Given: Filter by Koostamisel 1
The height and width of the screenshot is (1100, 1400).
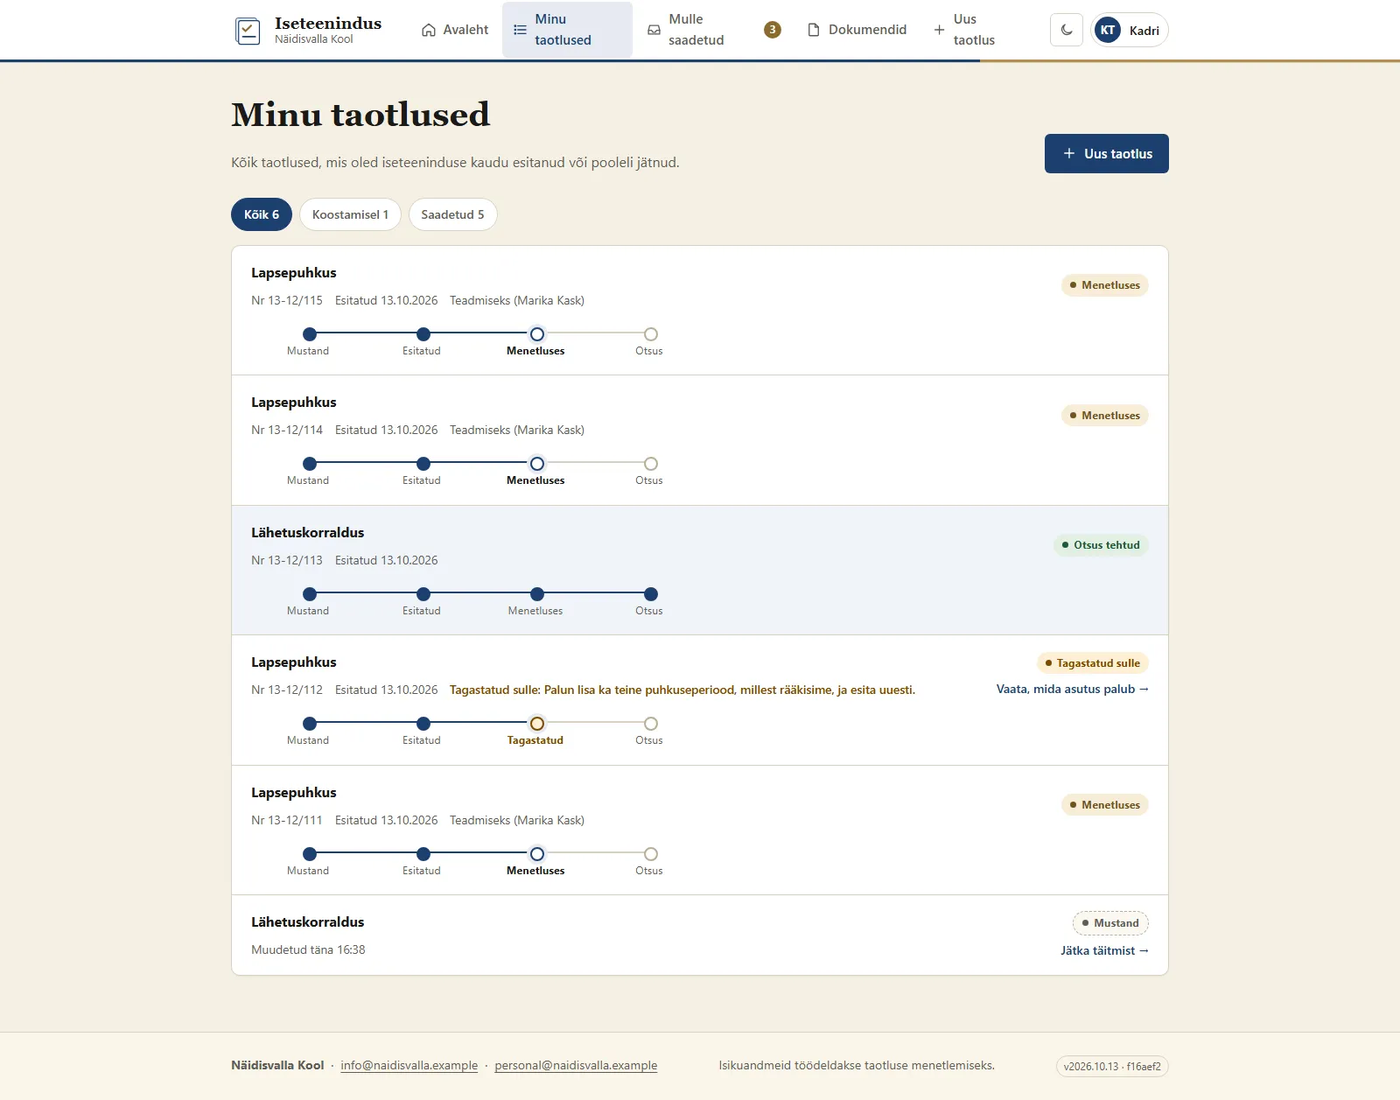Looking at the screenshot, I should pyautogui.click(x=350, y=214).
